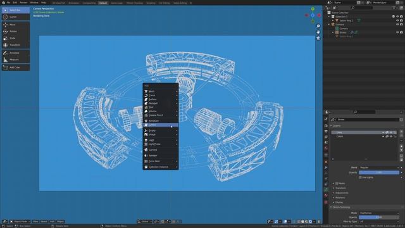Viewport: 405px width, 228px height.
Task: Choose the Move tool
Action: click(x=16, y=25)
